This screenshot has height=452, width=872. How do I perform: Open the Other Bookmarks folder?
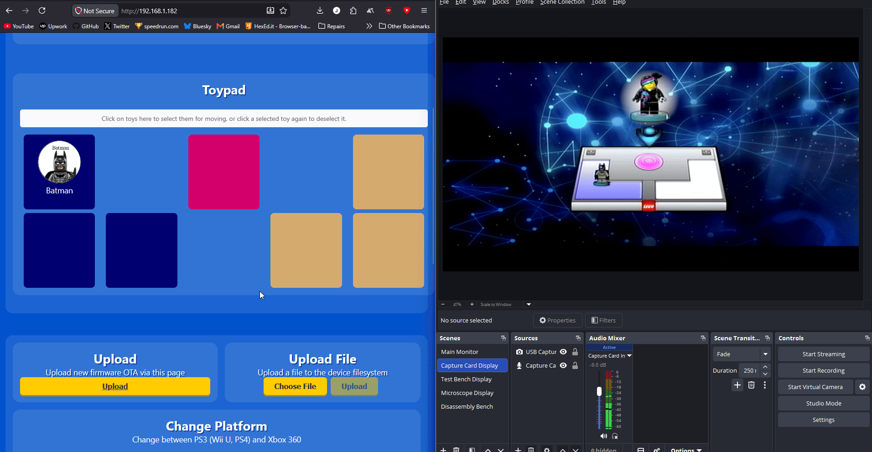pyautogui.click(x=404, y=26)
